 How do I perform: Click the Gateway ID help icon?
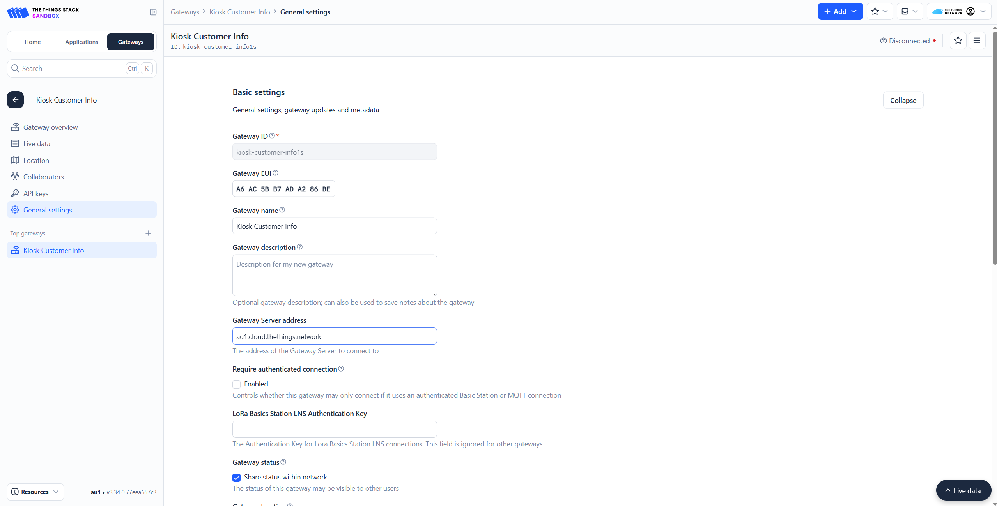(x=272, y=136)
